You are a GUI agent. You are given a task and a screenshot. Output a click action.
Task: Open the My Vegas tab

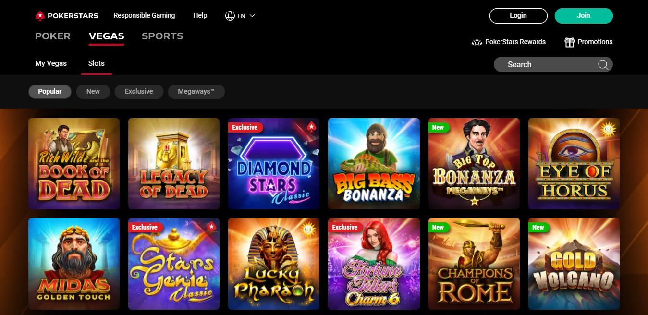51,63
